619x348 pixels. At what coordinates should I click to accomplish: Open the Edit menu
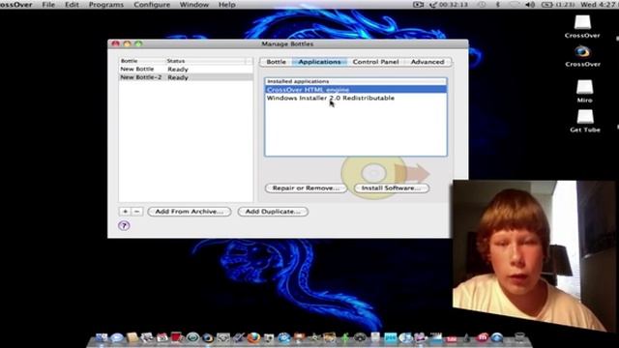pos(72,5)
